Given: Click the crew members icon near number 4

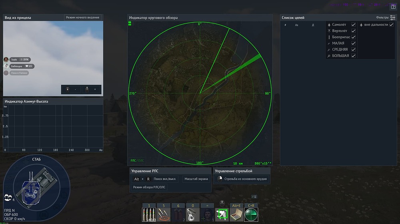Looking at the screenshot, I should click(x=8, y=197).
